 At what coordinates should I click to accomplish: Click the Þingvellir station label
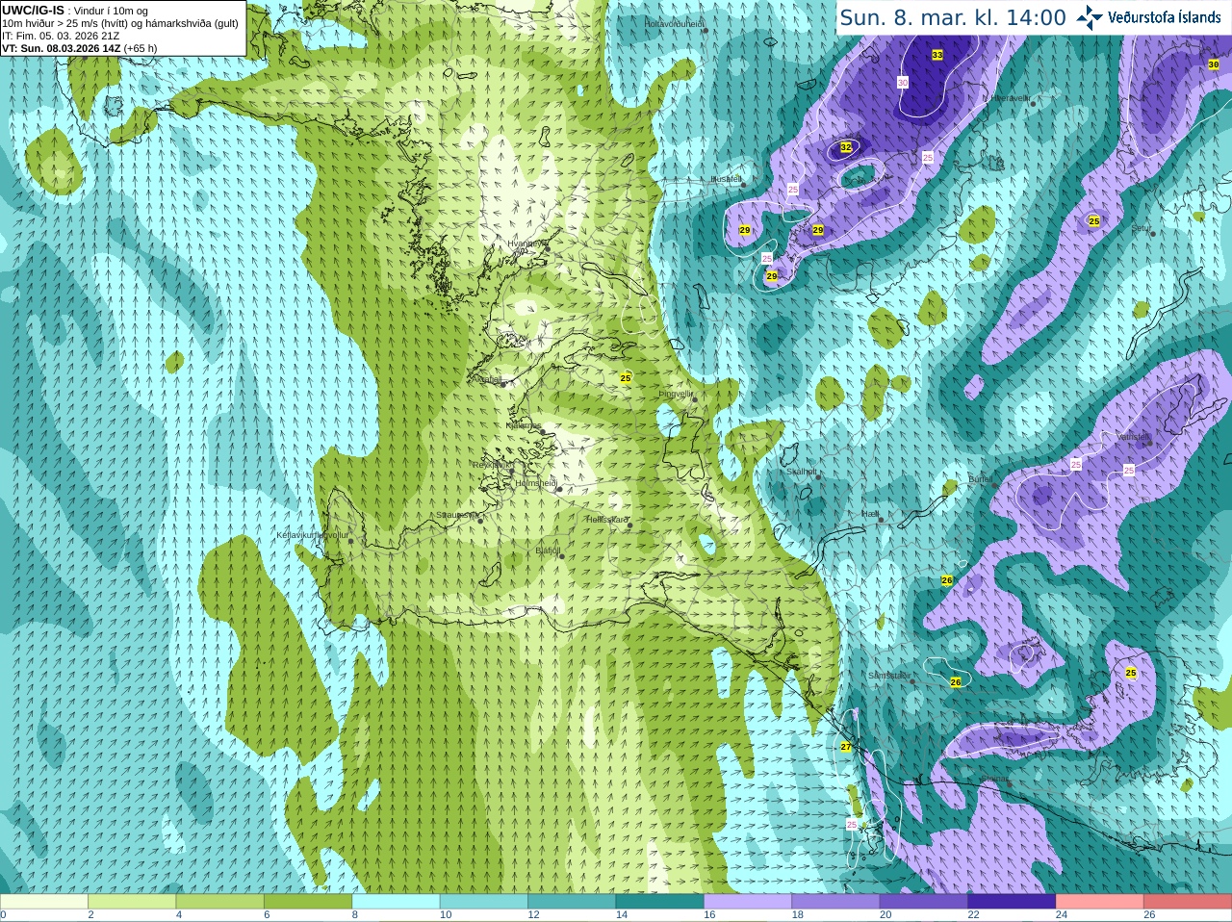(x=676, y=394)
